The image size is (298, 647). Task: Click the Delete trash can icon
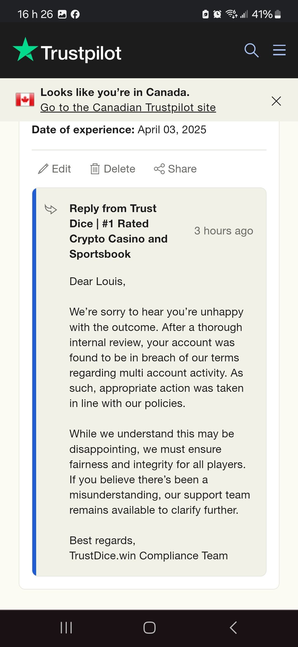(x=95, y=169)
